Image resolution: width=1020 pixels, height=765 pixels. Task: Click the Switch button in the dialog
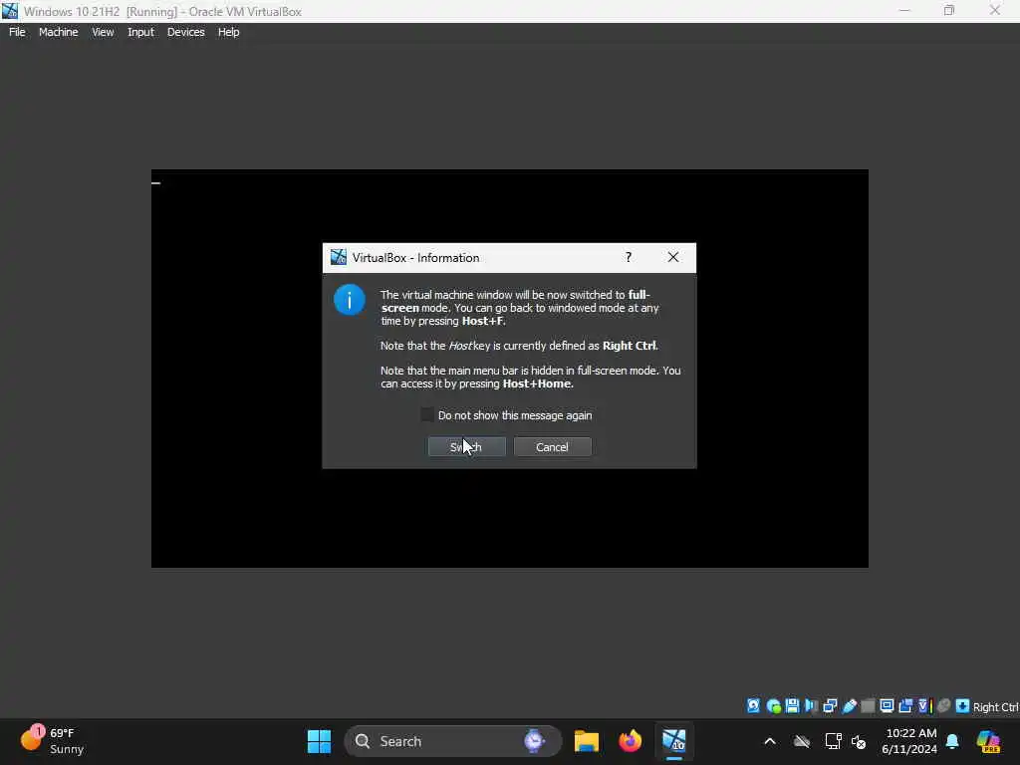click(x=466, y=447)
